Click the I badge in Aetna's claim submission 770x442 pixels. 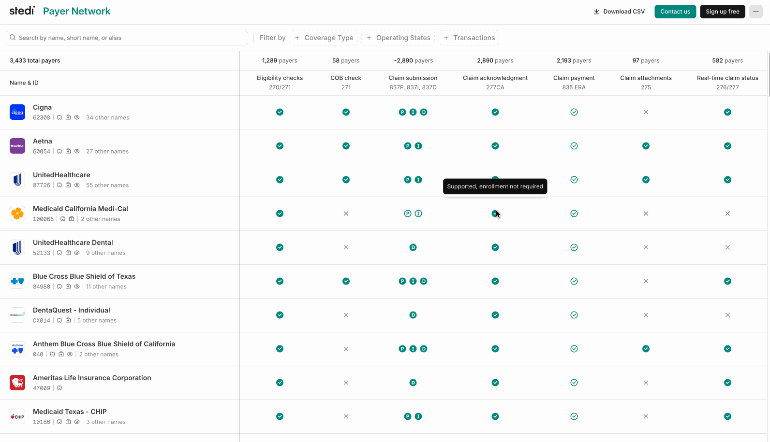point(418,146)
